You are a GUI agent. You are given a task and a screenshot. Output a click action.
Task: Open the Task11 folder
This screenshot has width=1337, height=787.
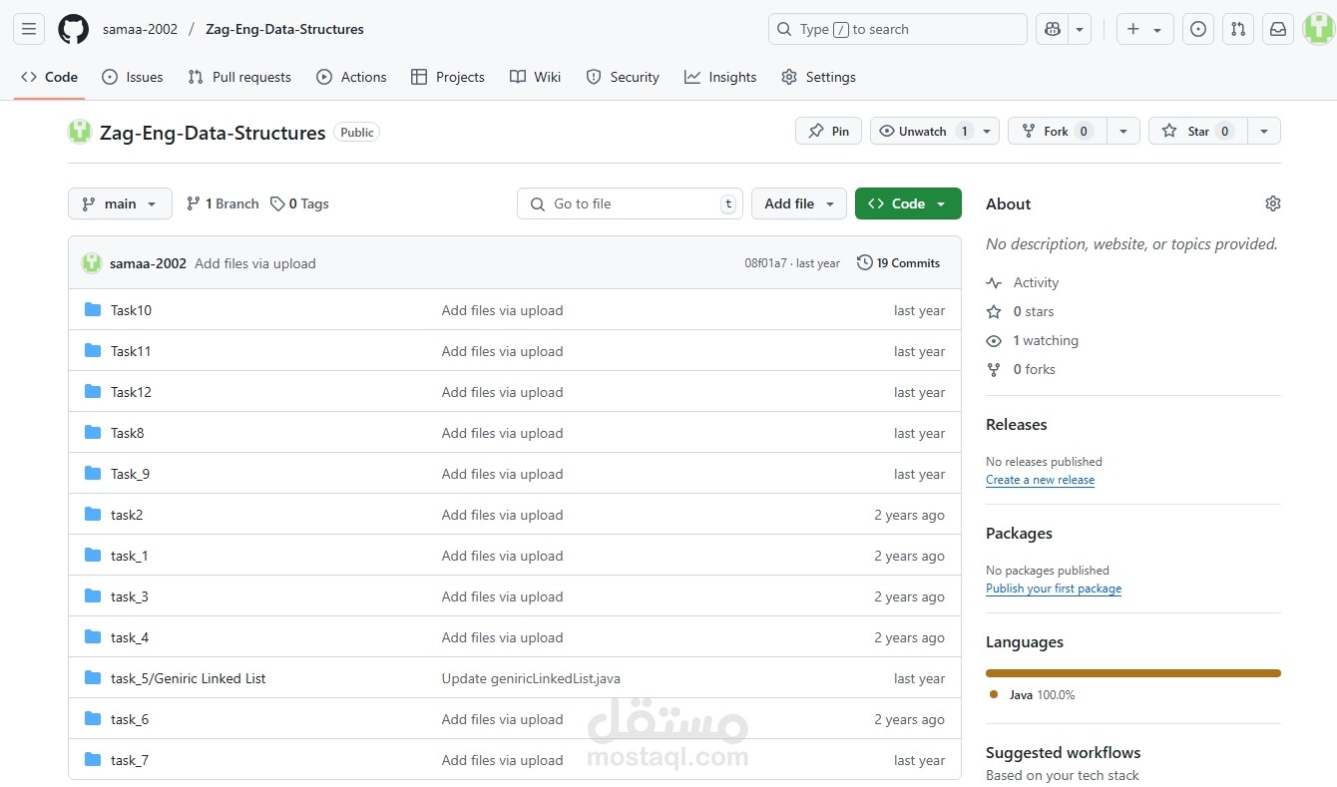[131, 351]
